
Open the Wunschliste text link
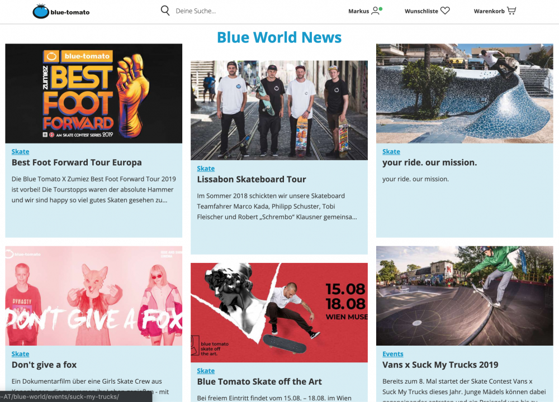coord(421,11)
